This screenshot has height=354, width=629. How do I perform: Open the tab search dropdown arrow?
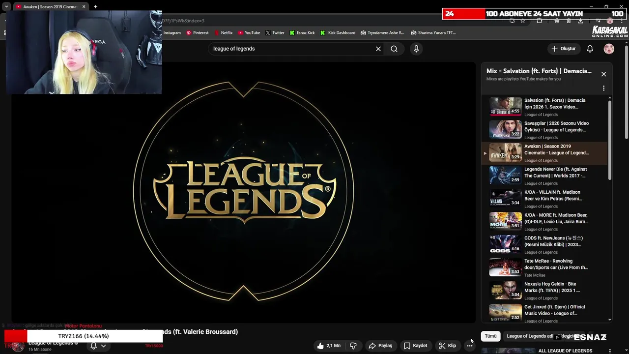(6, 6)
